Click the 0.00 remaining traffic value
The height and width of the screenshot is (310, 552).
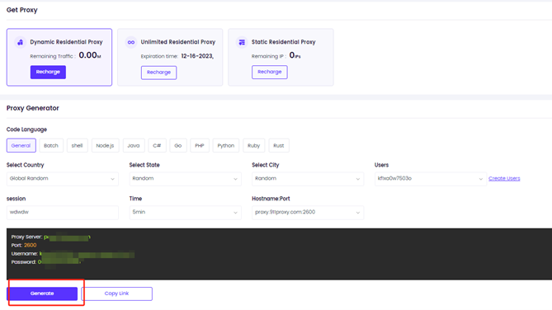point(89,55)
